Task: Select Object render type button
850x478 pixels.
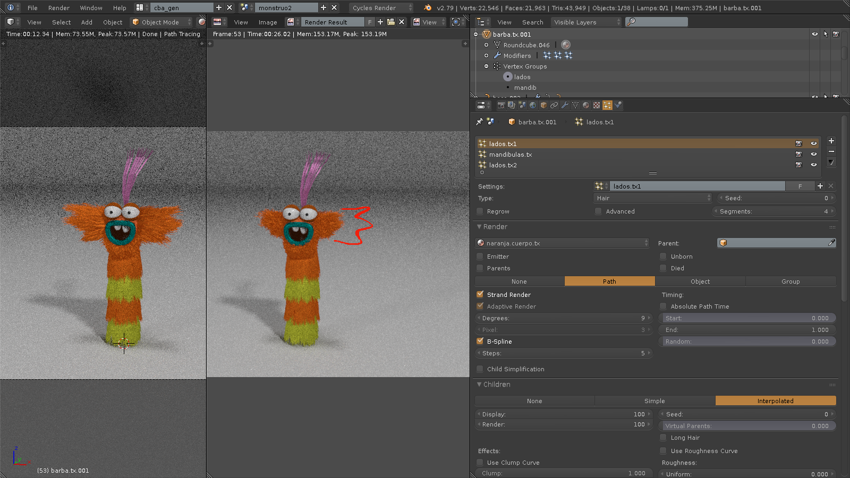Action: 700,281
